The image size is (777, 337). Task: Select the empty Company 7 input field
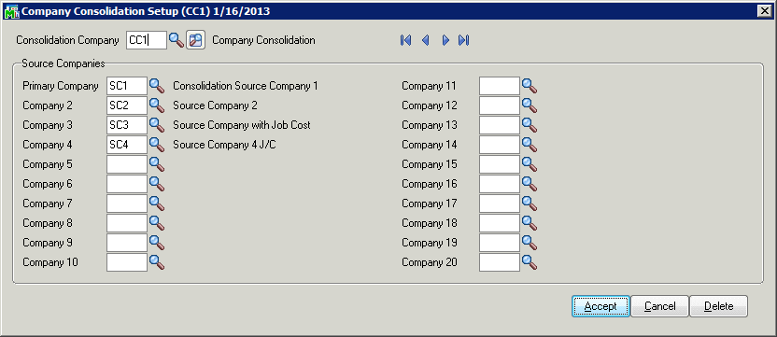127,204
